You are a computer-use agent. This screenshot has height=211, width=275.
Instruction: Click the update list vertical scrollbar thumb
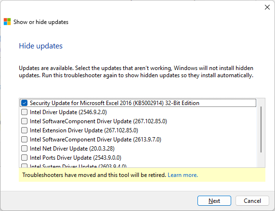click(x=261, y=129)
